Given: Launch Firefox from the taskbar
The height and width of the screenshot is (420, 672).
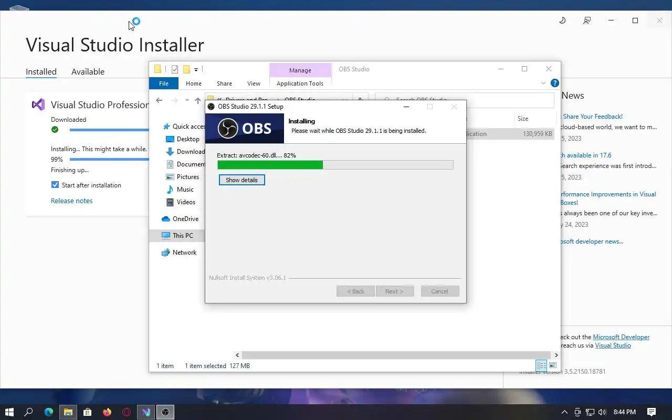Looking at the screenshot, I should 107,412.
